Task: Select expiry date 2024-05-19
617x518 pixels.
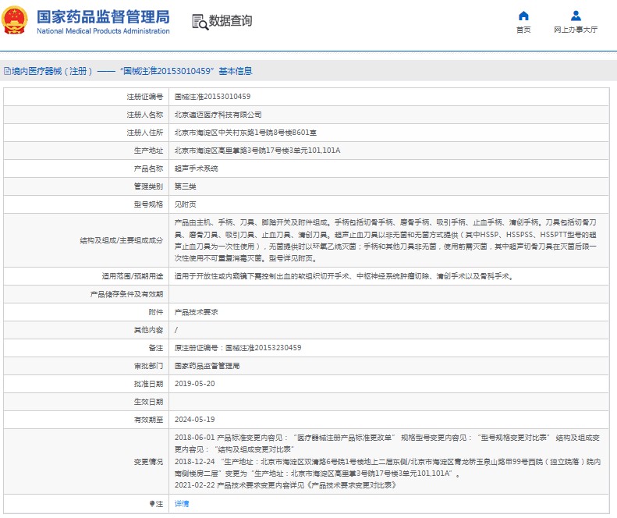Action: coord(195,420)
